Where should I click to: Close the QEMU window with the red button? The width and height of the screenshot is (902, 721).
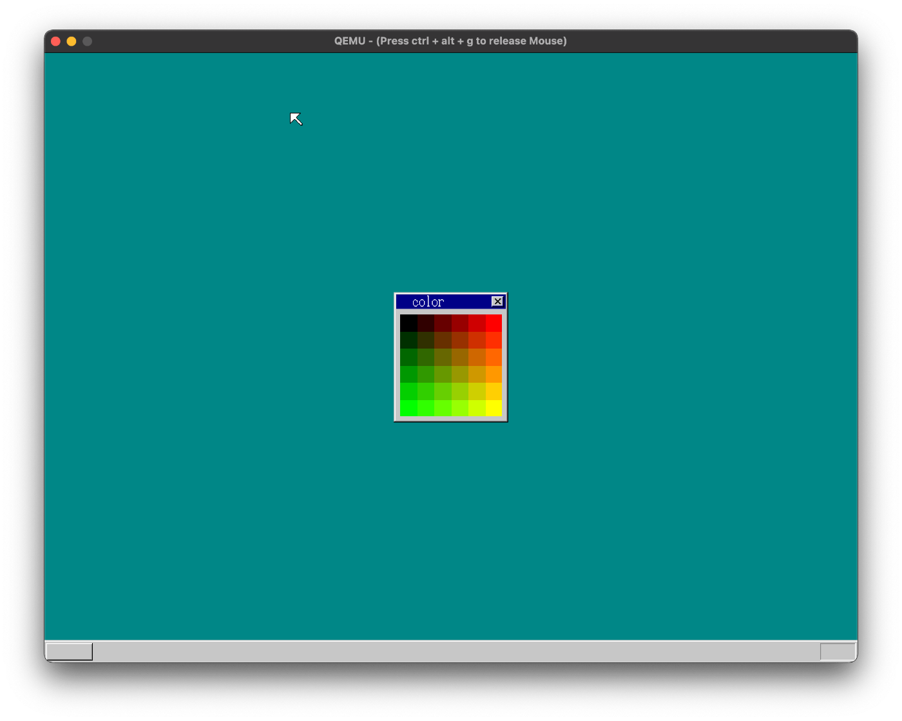click(55, 41)
